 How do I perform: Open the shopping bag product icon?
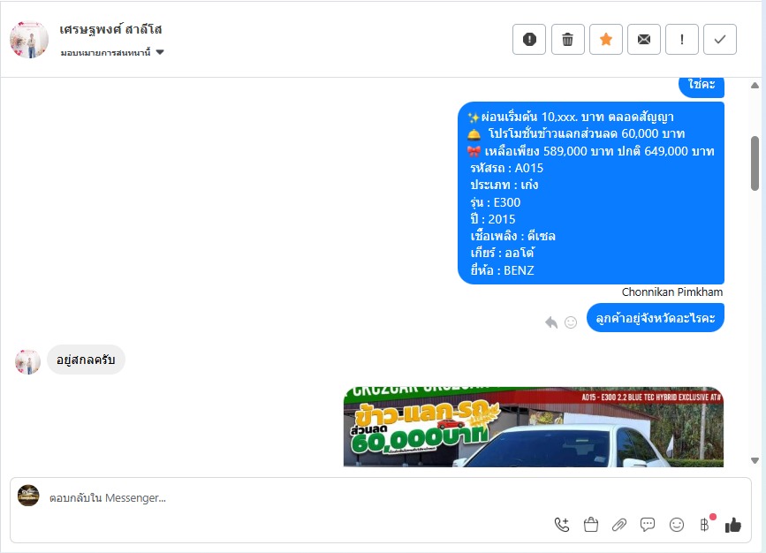pyautogui.click(x=590, y=525)
